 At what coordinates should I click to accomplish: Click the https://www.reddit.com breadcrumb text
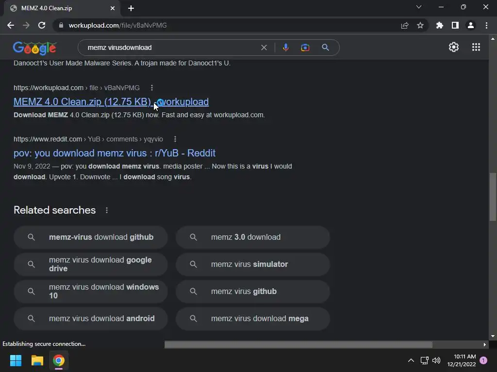coord(48,139)
